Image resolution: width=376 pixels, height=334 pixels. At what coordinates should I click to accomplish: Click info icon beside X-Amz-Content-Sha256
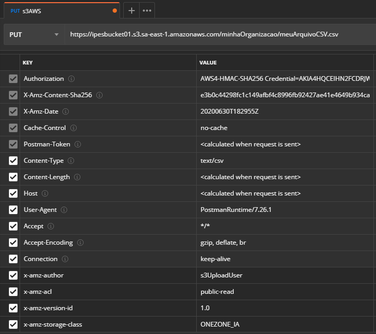coord(99,95)
